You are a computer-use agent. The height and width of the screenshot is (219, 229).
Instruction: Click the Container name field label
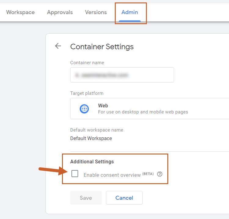click(x=87, y=62)
